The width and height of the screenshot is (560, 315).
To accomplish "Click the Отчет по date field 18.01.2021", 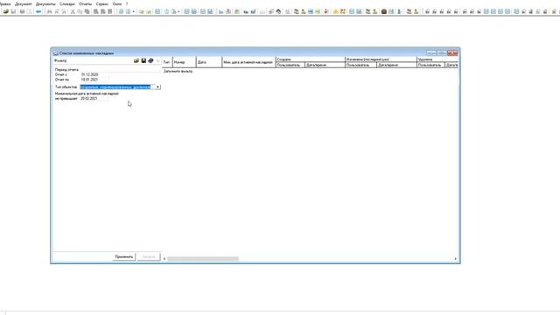I will [x=94, y=80].
